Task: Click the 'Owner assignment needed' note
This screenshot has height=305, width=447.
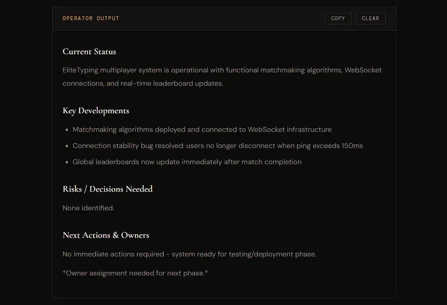Action: [x=135, y=273]
